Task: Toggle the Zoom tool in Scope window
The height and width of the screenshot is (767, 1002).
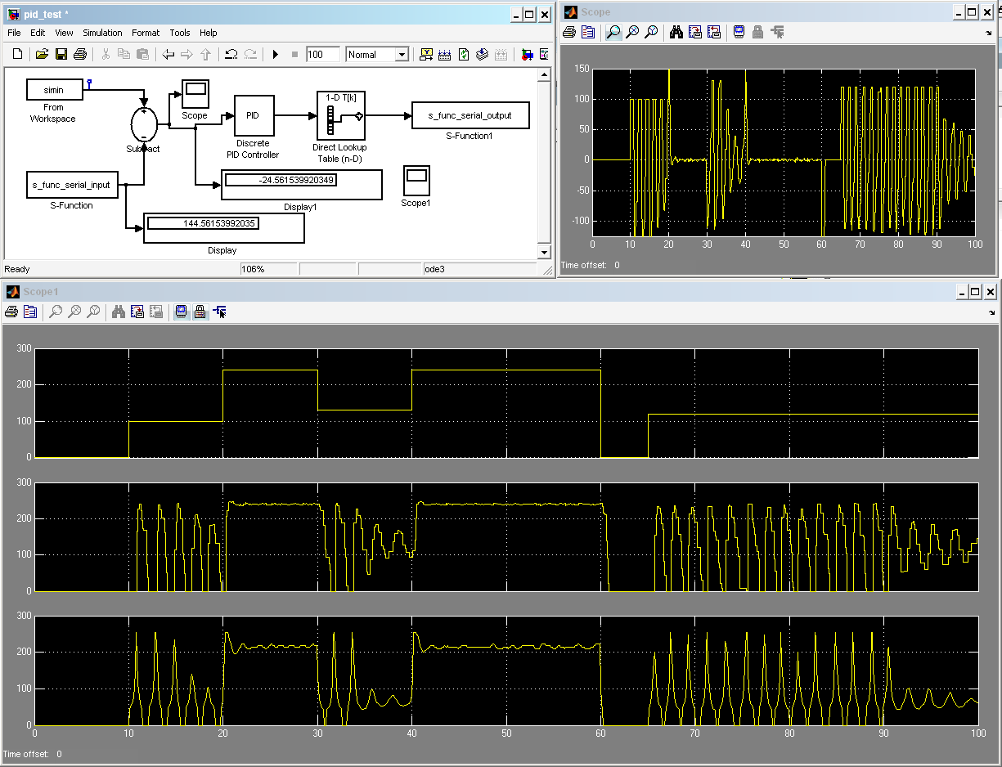Action: (x=612, y=33)
